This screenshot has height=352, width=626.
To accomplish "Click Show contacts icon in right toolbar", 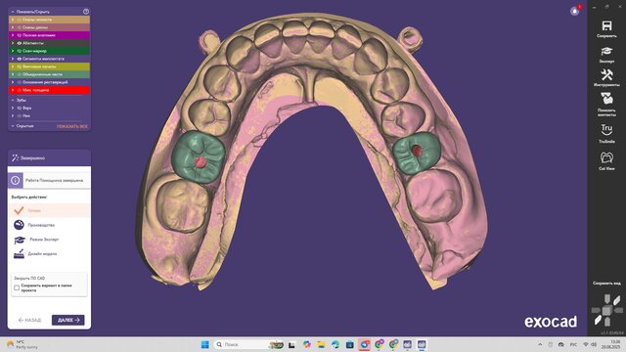I will coord(606,99).
